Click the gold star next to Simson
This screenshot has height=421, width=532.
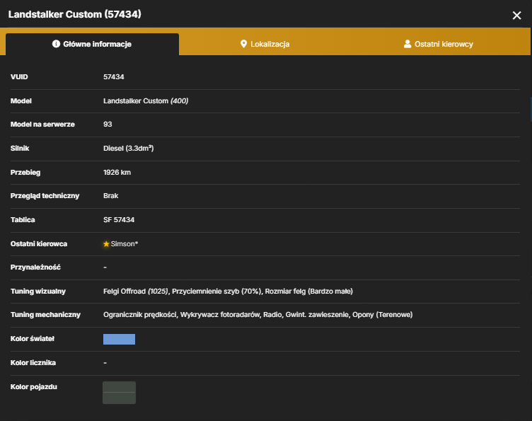(x=106, y=244)
